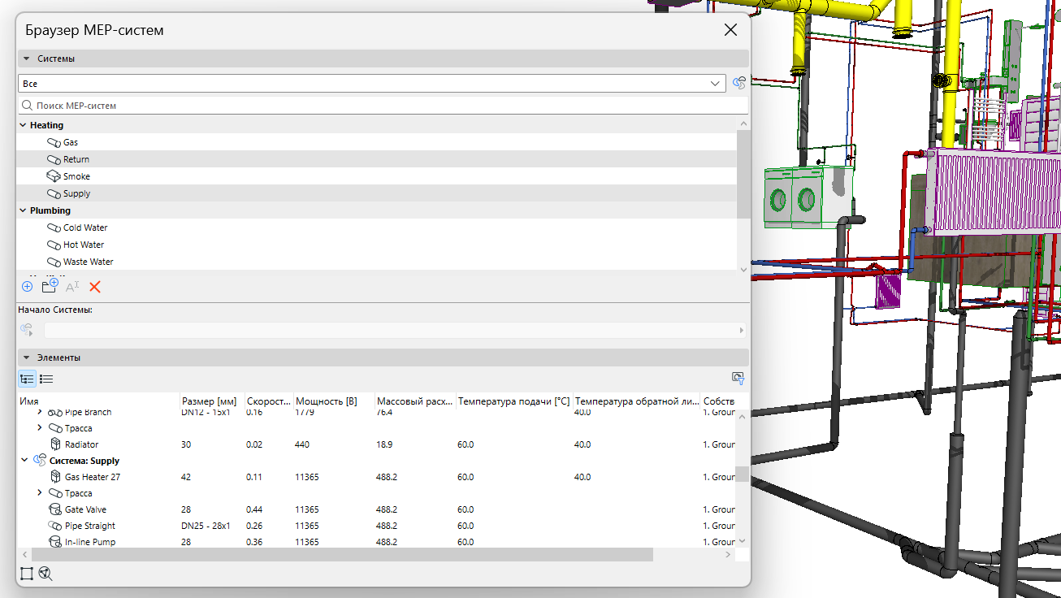This screenshot has width=1061, height=598.
Task: Click the Начало Системы field
Action: coord(394,331)
